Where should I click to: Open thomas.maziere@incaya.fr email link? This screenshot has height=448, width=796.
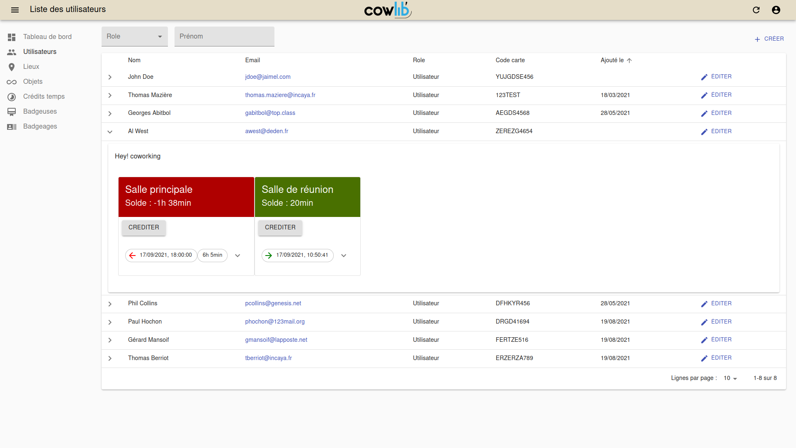point(280,95)
